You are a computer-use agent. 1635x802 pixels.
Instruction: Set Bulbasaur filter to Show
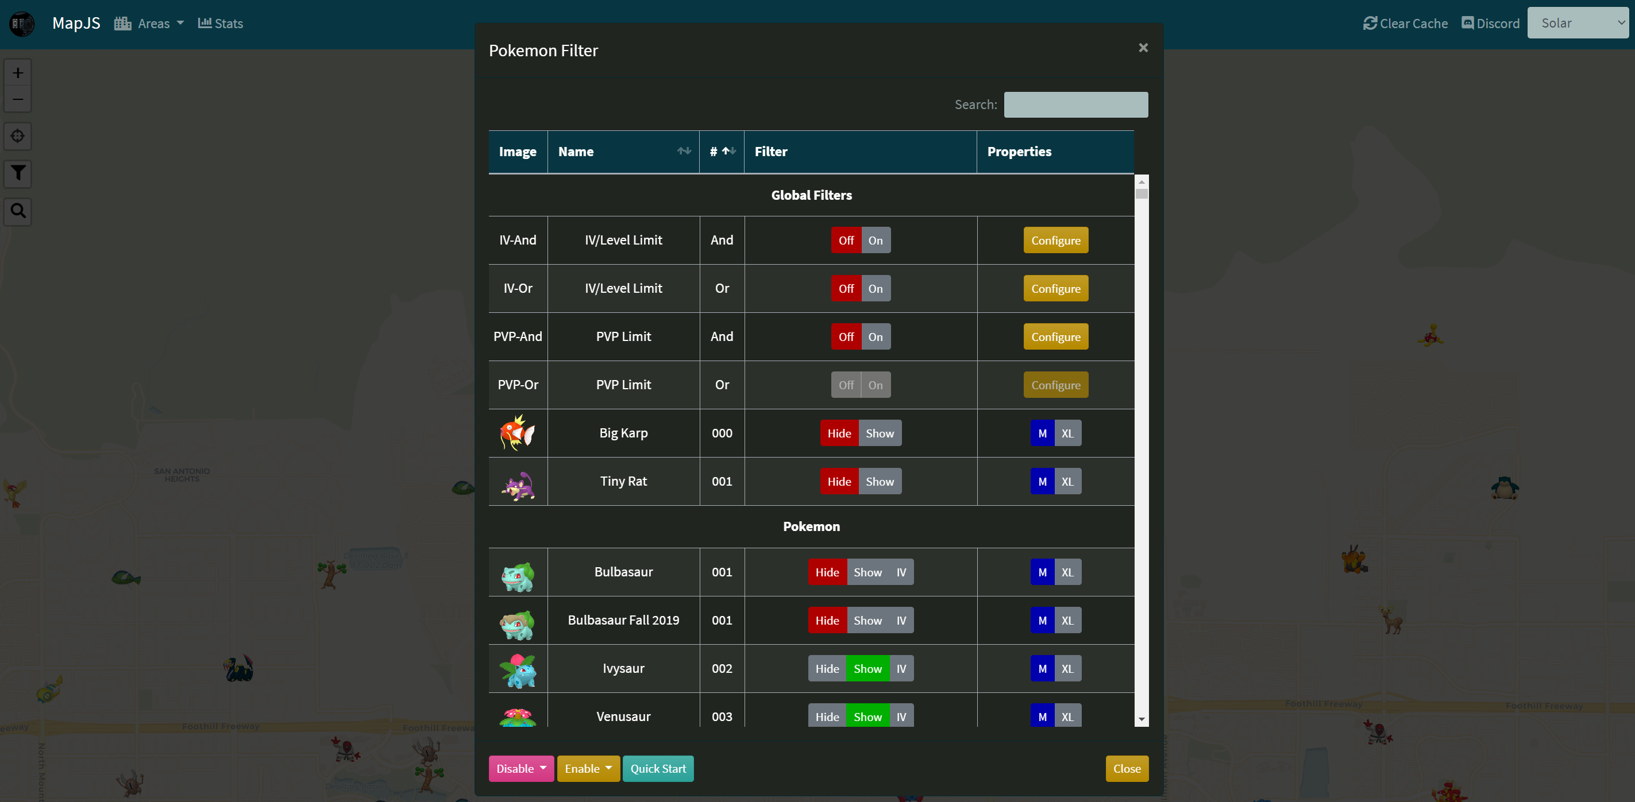tap(867, 572)
